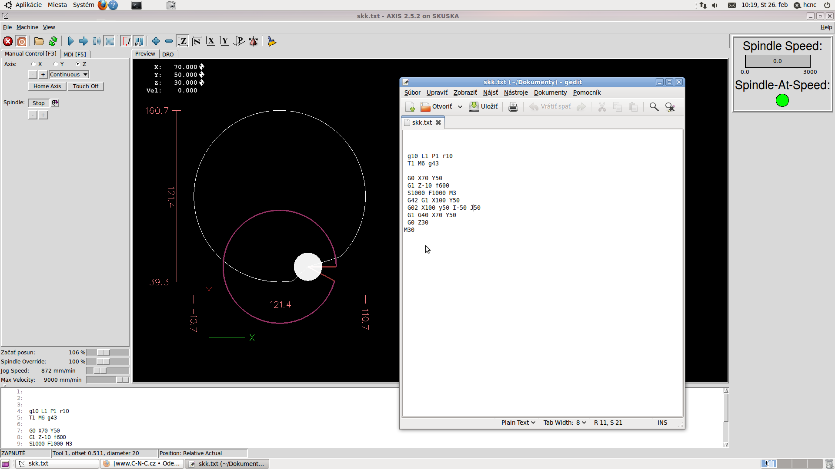Click the zoom in plus icon

click(156, 41)
